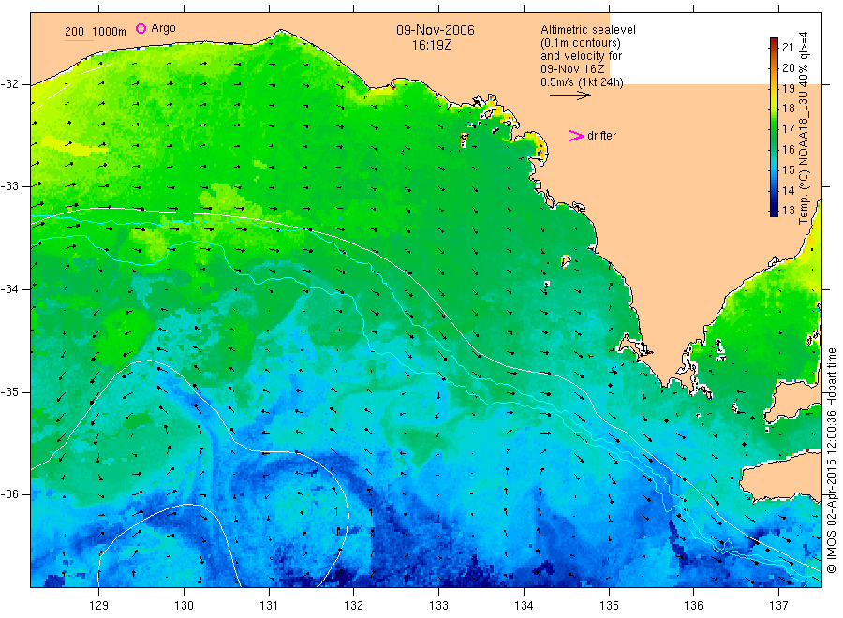Click the date label 09-Nov-2006
The image size is (843, 618).
436,30
